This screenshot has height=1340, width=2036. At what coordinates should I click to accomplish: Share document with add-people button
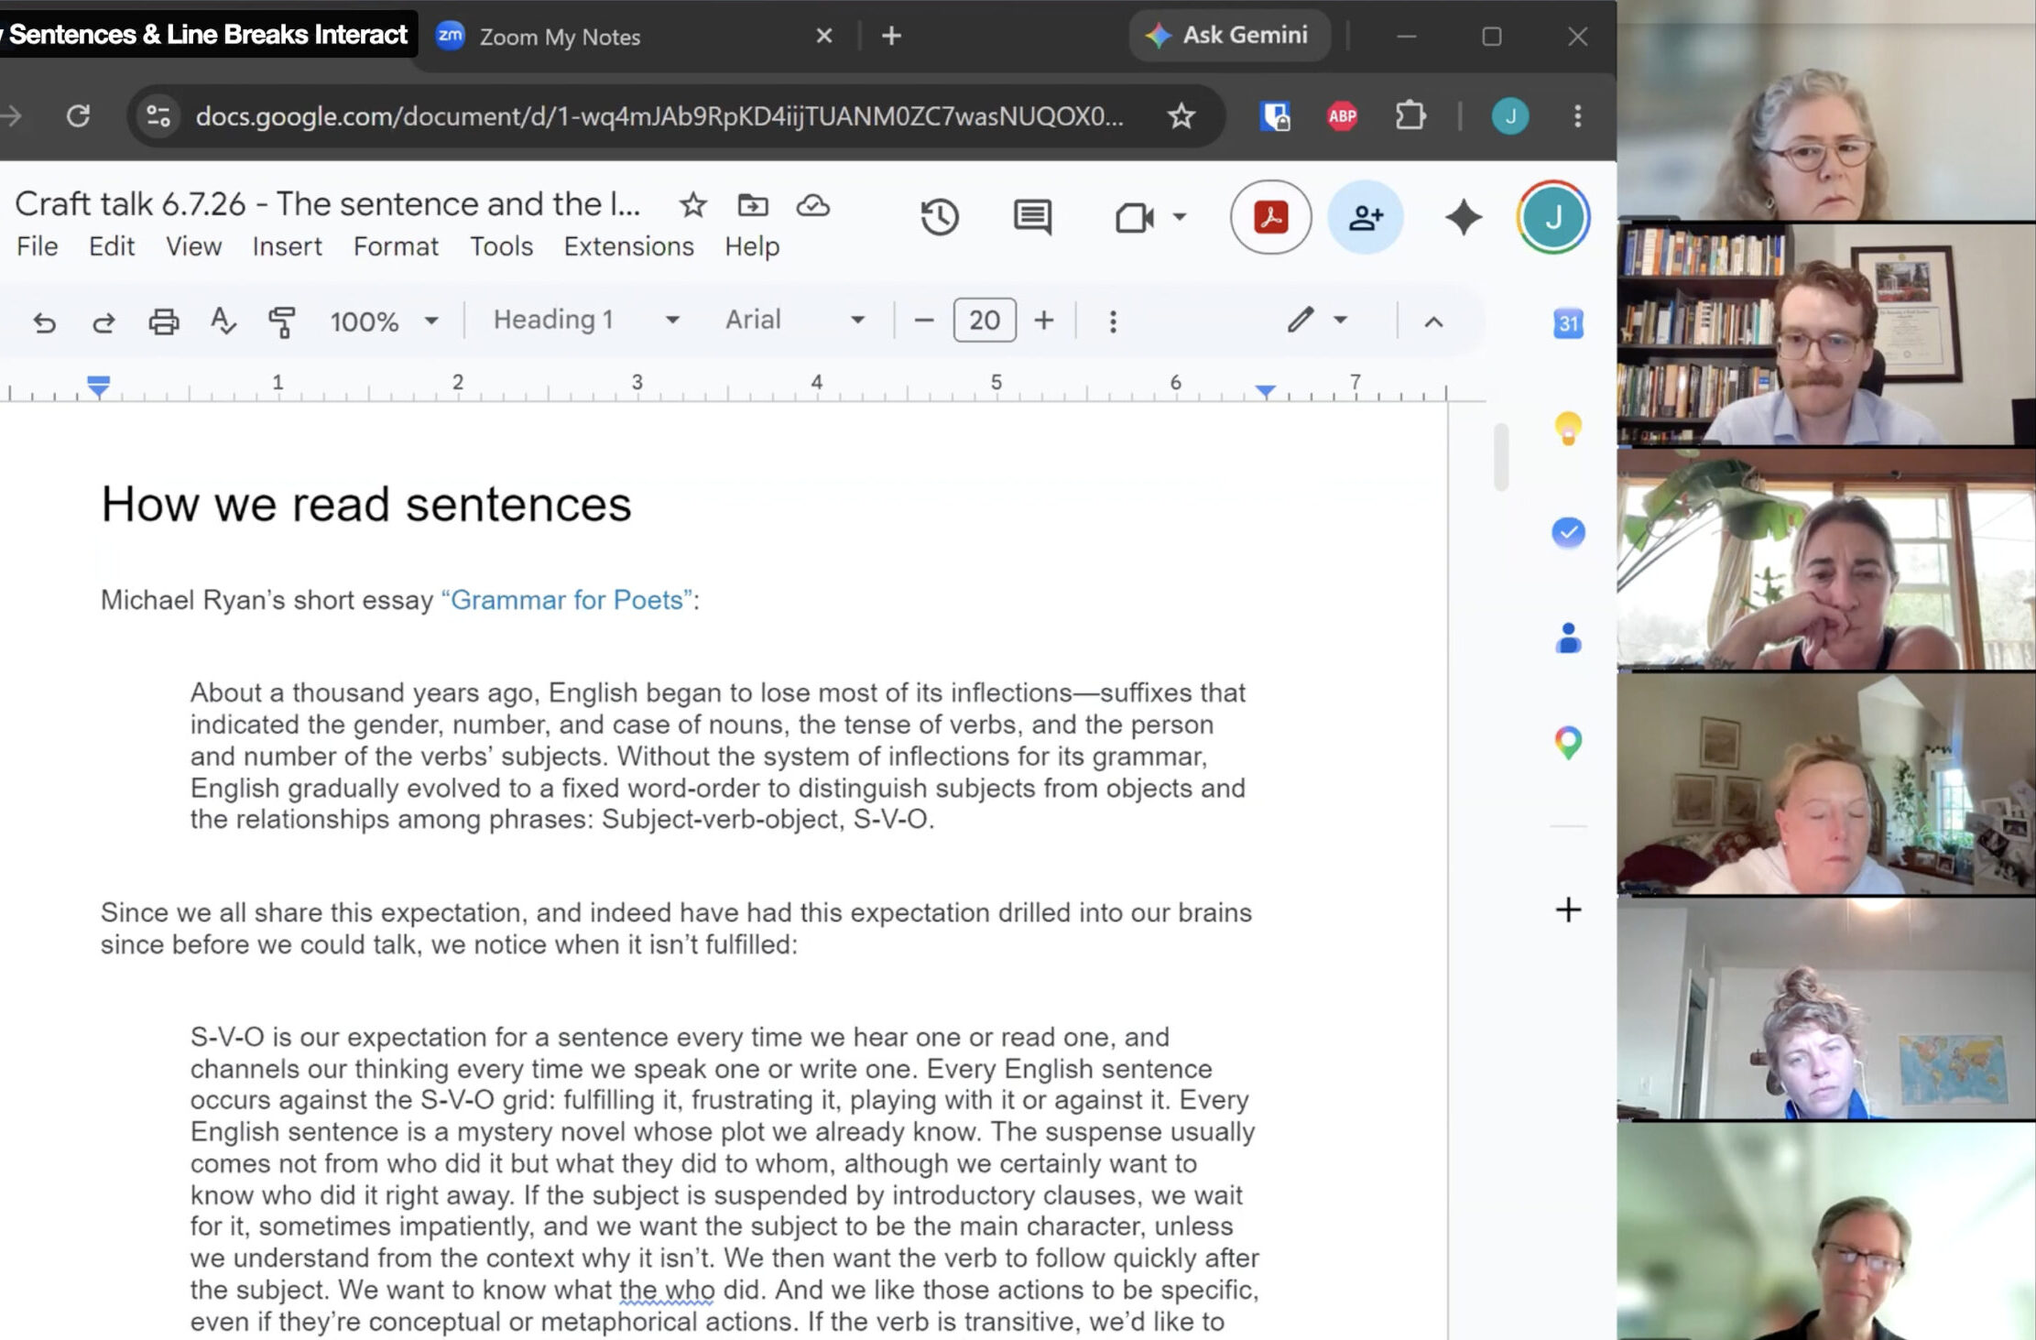click(x=1365, y=217)
